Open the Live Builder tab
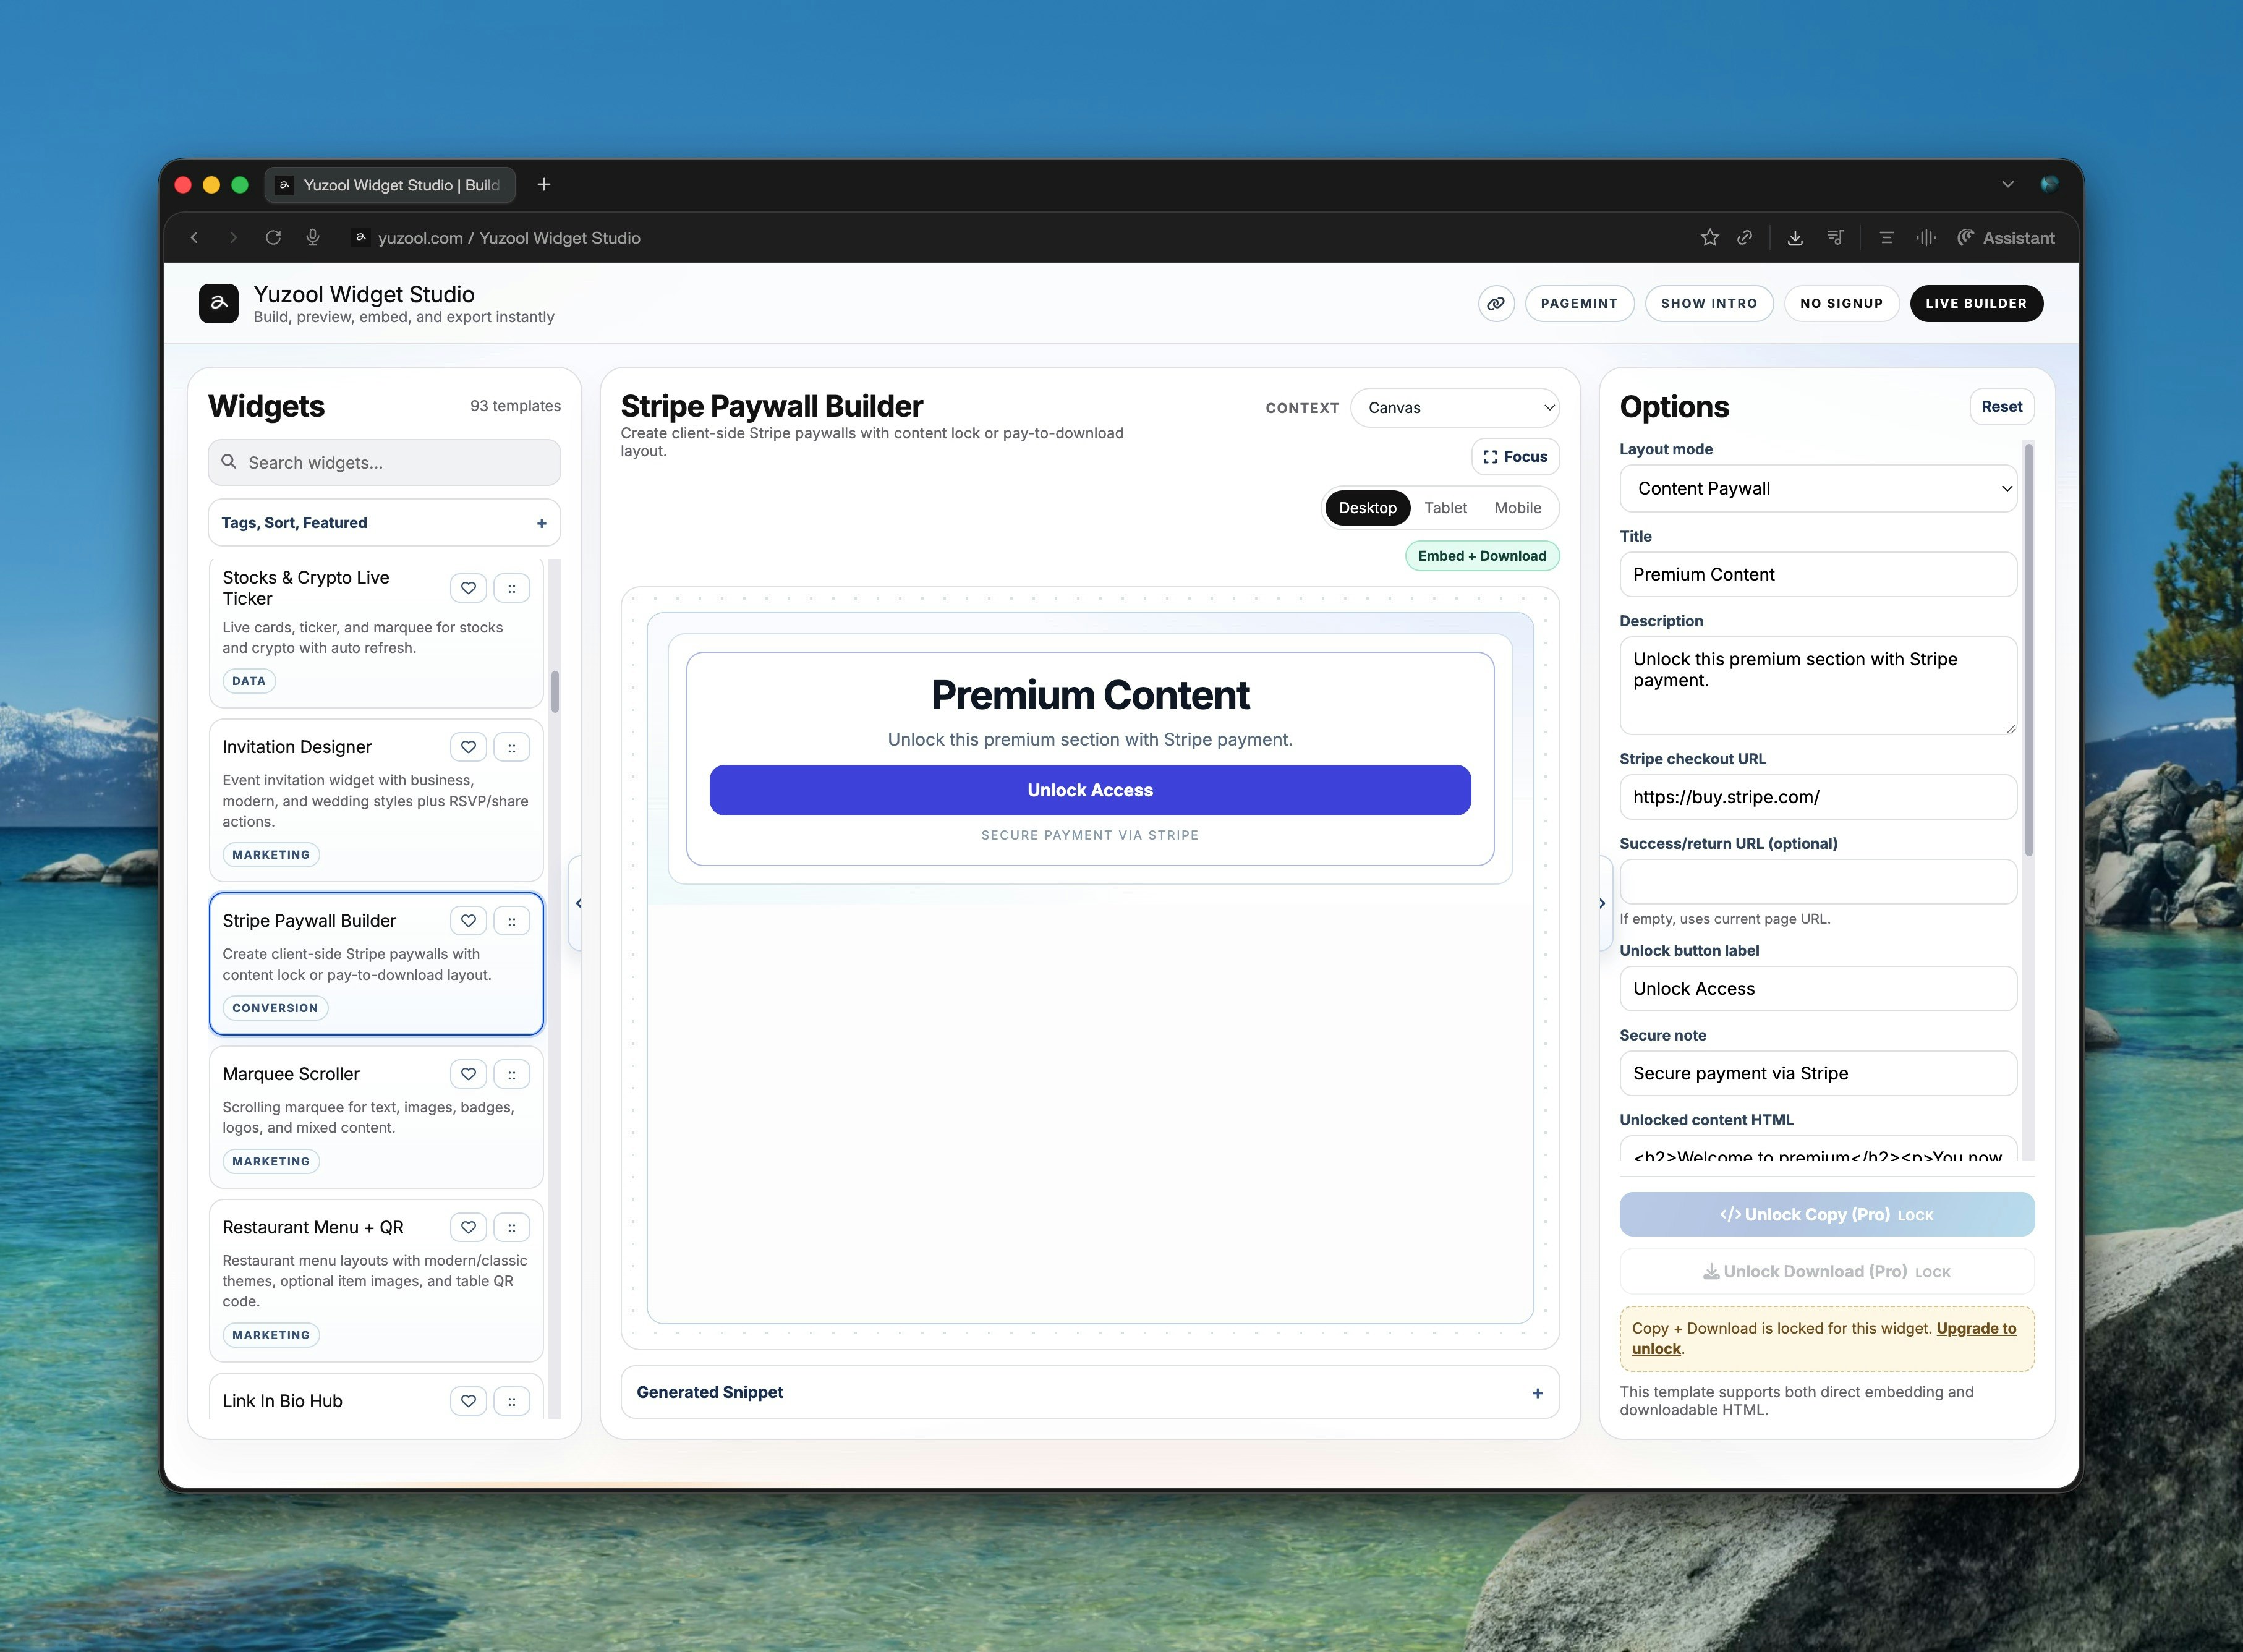This screenshot has width=2243, height=1652. pyautogui.click(x=1976, y=303)
